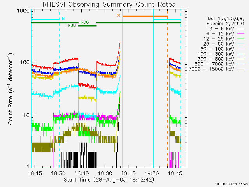Click the x-axis tick label 18:15
Screen dimensions: 249x187
point(35,173)
